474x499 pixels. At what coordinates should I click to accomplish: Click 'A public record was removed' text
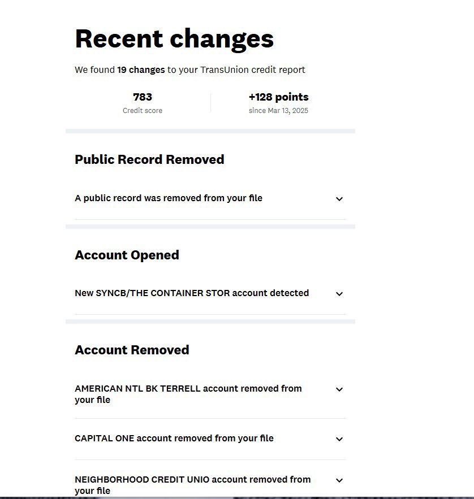pos(169,198)
